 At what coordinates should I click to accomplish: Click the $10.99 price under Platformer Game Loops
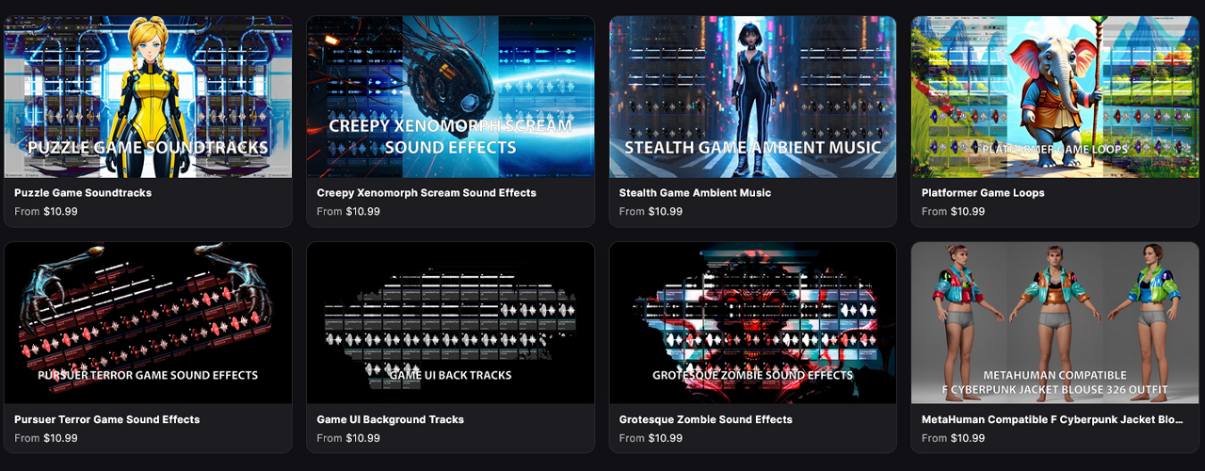968,212
